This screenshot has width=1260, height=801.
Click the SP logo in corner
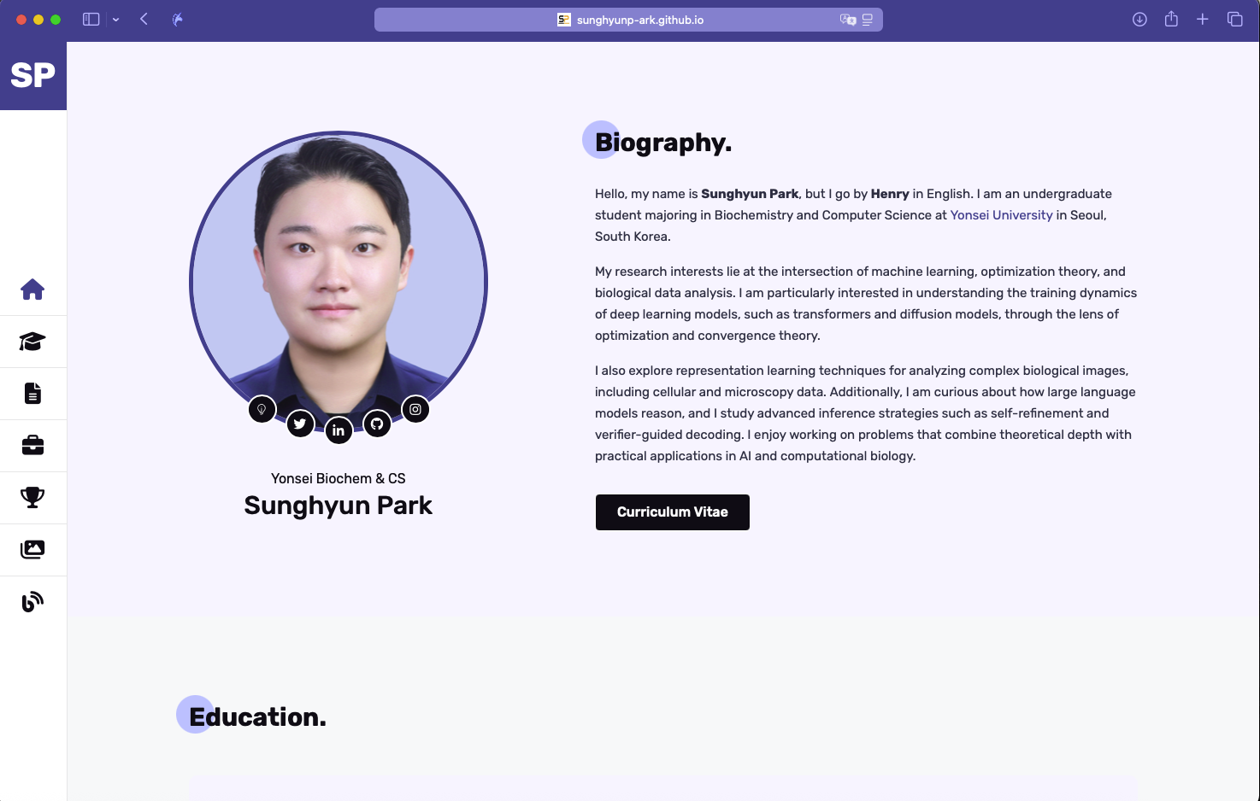32,76
